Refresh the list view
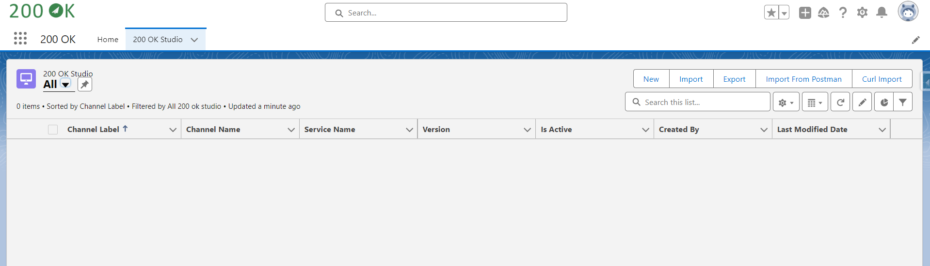Viewport: 930px width, 266px height. [840, 102]
